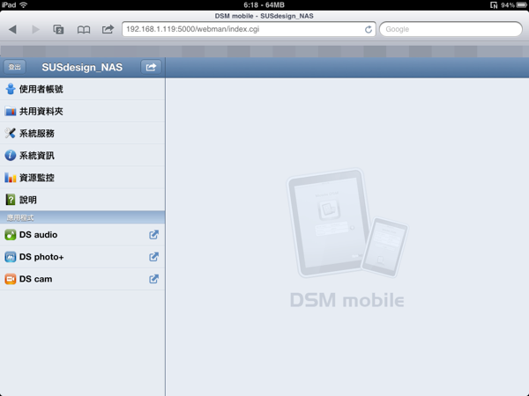Tap the Safari share arrow icon
529x396 pixels.
pyautogui.click(x=108, y=29)
